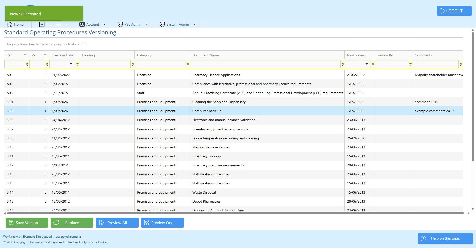Click the horizontal grid scrollbar
The image size is (476, 248).
point(235,213)
